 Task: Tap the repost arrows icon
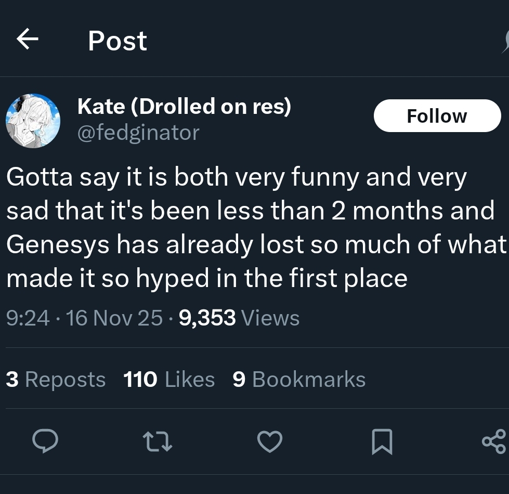pos(158,441)
